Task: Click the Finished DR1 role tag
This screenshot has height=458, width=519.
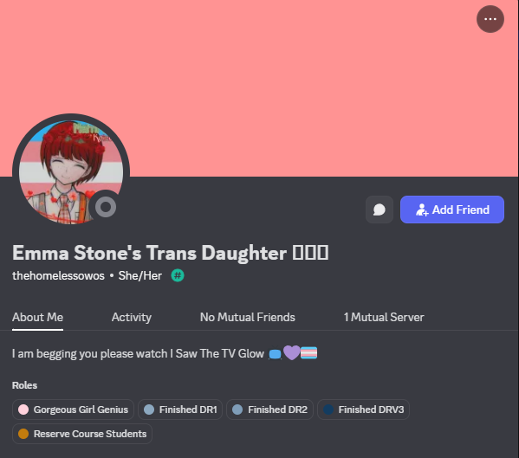Action: (180, 410)
